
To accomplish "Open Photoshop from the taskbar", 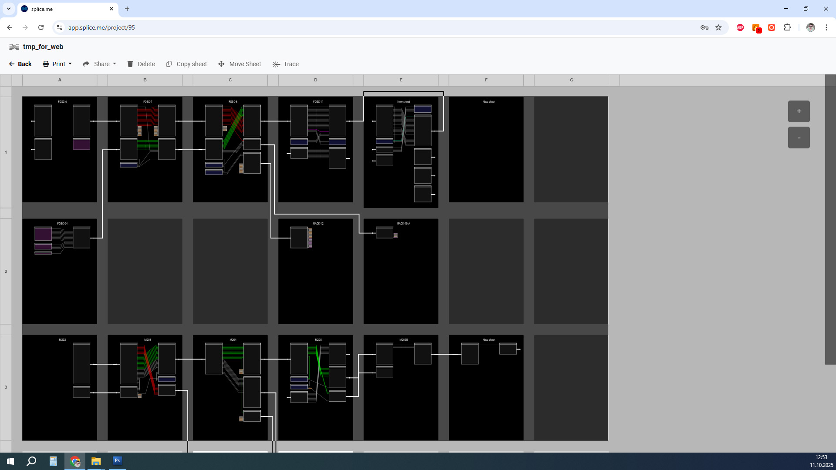I will click(x=117, y=461).
